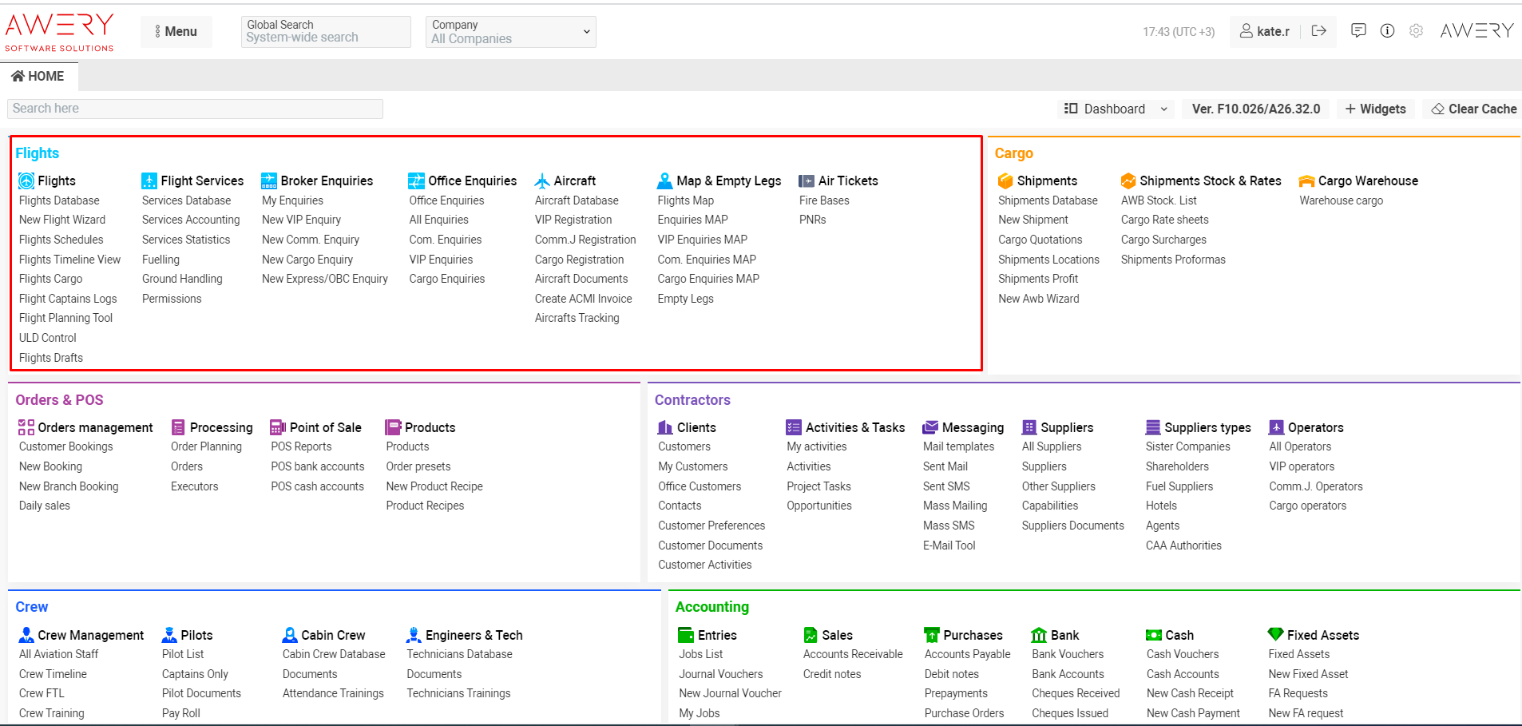Click the Global Search input field
Viewport: 1522px width, 726px height.
[x=326, y=32]
